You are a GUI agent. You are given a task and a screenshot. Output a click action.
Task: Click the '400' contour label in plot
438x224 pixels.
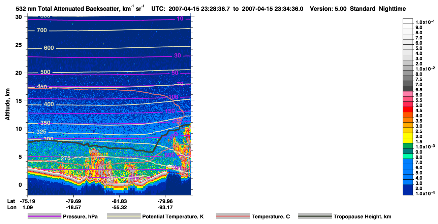pyautogui.click(x=49, y=104)
